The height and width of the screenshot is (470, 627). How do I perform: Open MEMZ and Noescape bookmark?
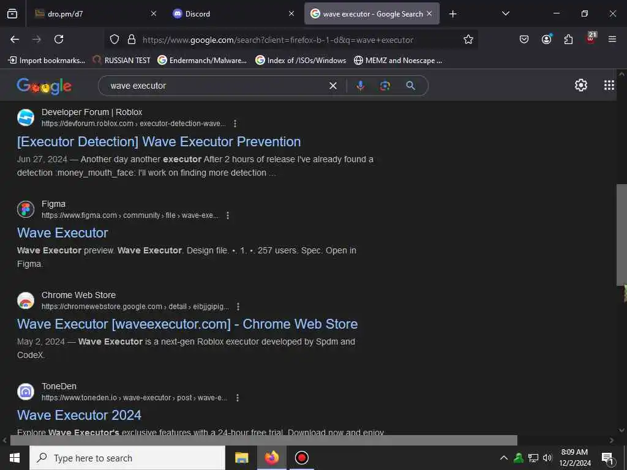click(x=398, y=61)
